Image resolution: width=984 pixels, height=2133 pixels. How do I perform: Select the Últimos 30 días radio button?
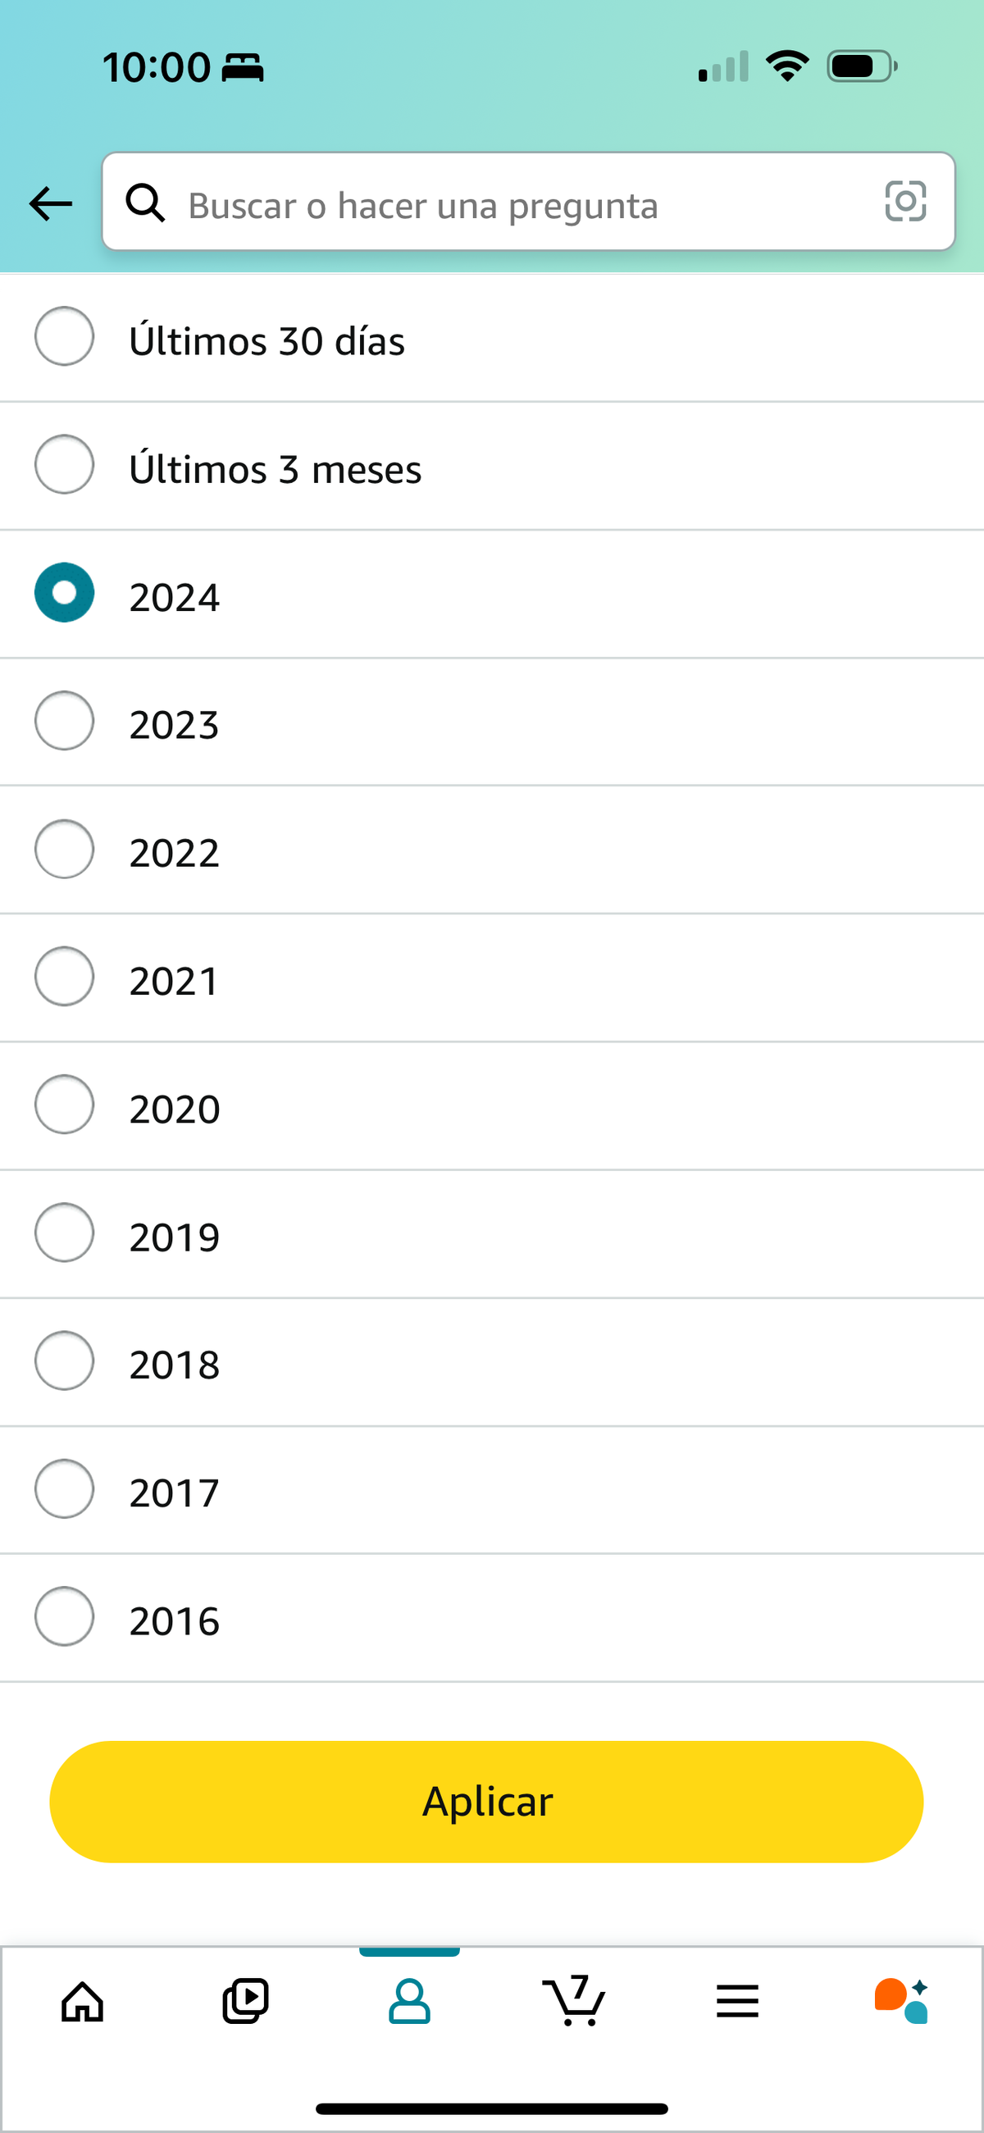pyautogui.click(x=64, y=336)
